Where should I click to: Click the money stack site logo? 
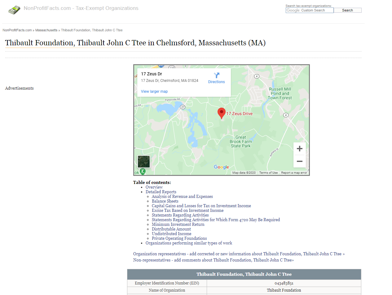pyautogui.click(x=14, y=10)
